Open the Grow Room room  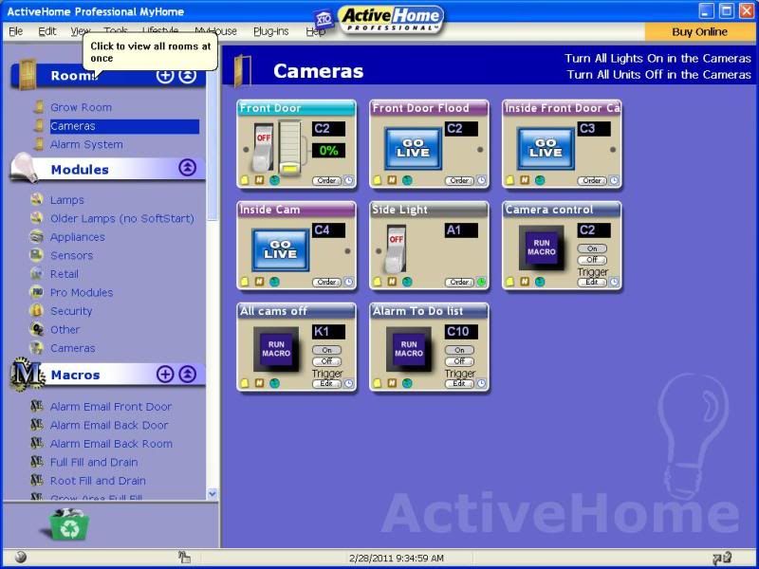click(81, 107)
